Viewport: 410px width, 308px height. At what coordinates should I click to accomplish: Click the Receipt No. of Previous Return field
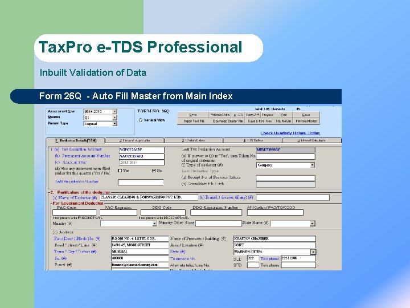pos(285,178)
